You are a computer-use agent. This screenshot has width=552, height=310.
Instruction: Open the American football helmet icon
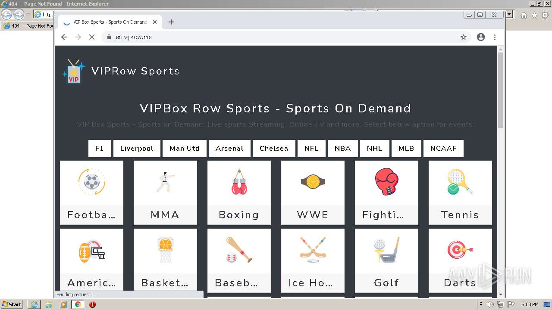pyautogui.click(x=91, y=251)
